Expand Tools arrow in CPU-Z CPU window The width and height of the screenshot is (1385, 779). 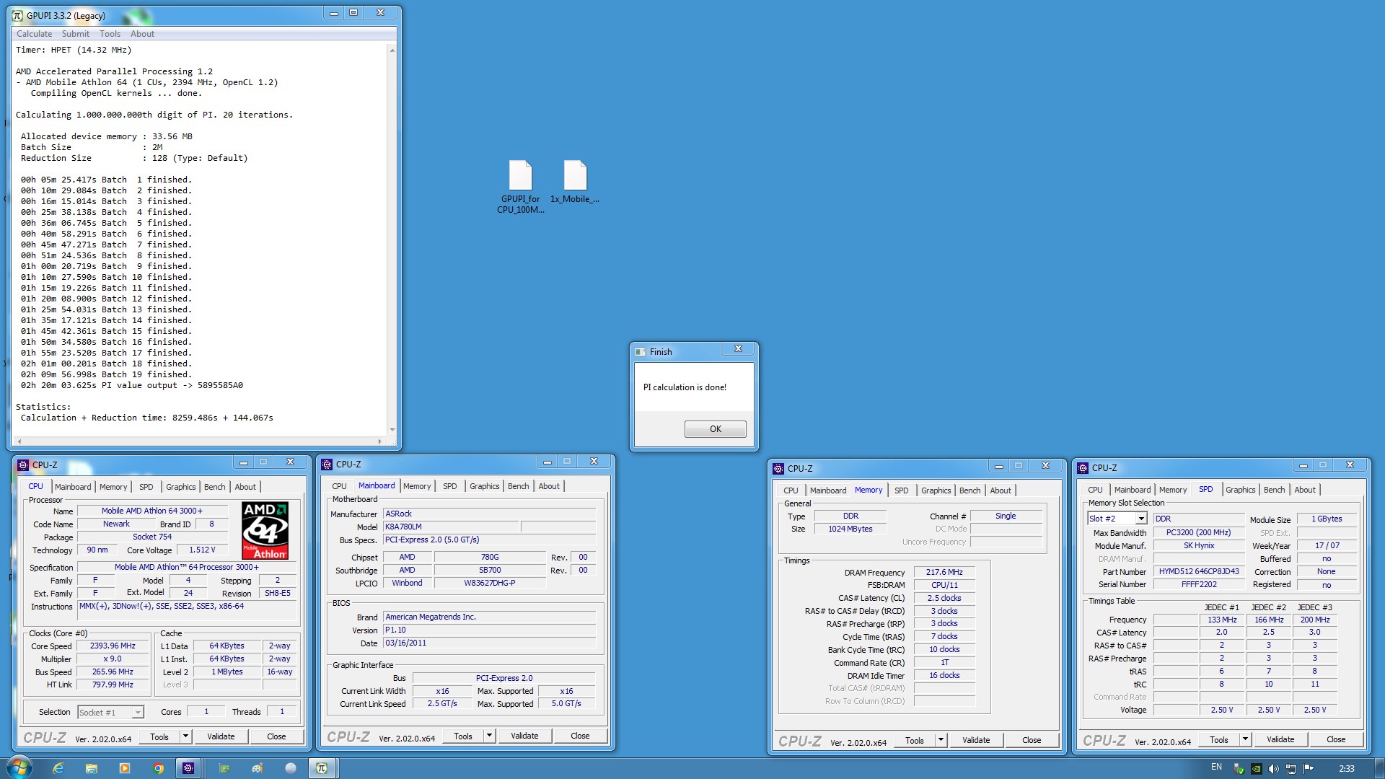(185, 736)
